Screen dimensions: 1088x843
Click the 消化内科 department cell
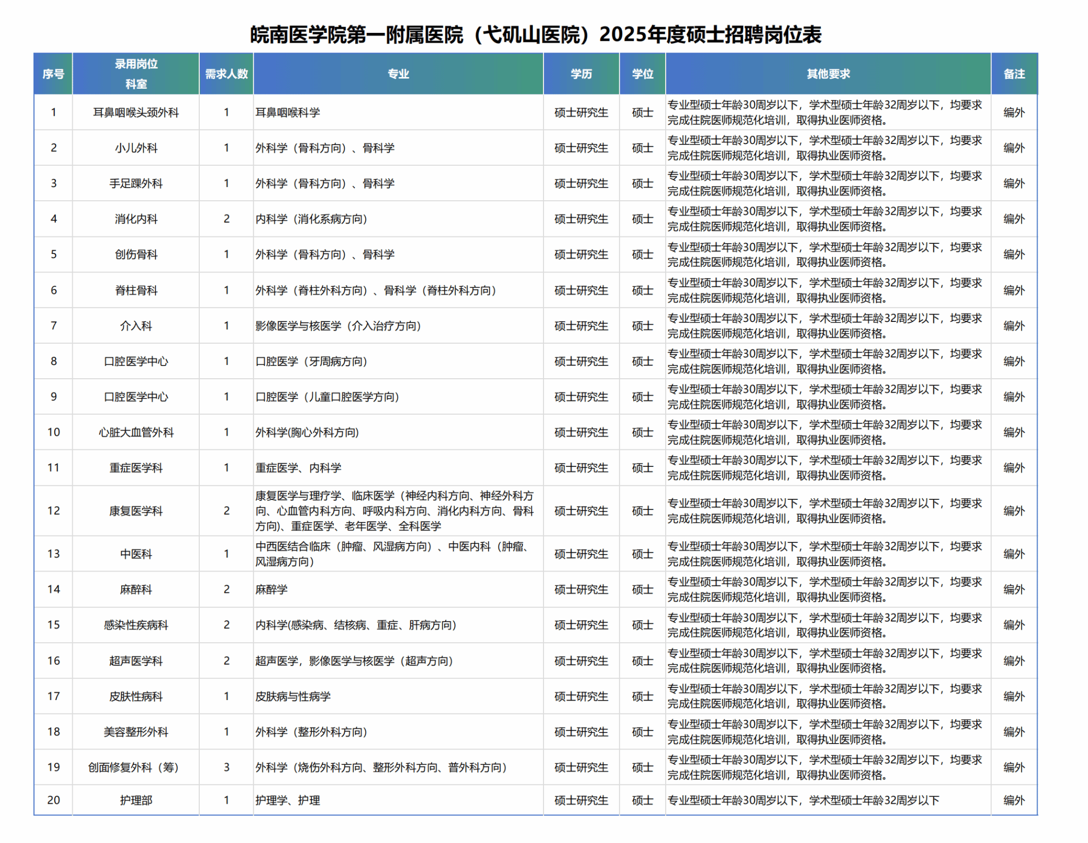coord(136,219)
